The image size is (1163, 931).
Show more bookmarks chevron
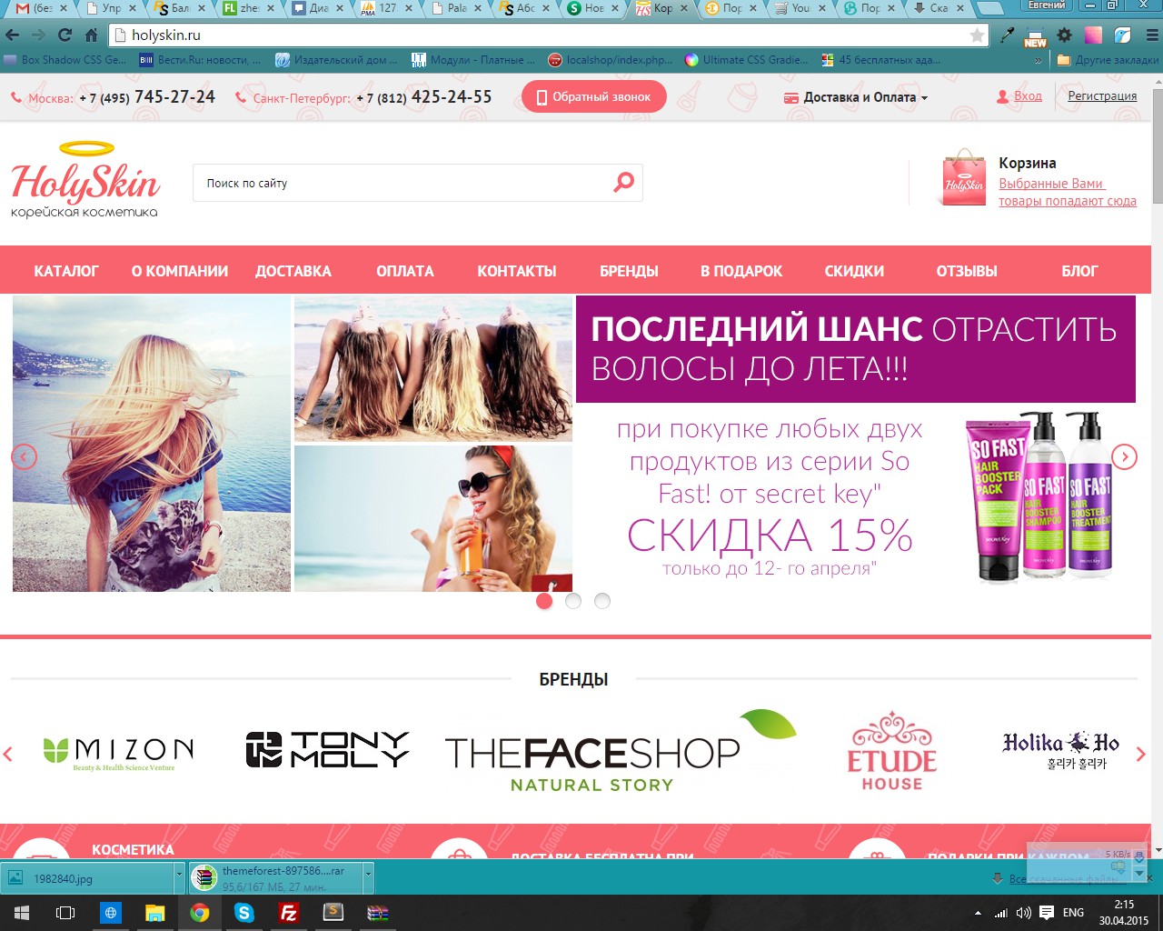click(x=1039, y=60)
